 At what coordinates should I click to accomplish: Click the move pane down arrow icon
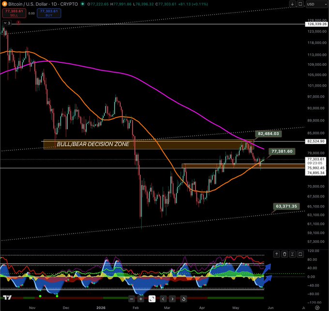[292, 4]
